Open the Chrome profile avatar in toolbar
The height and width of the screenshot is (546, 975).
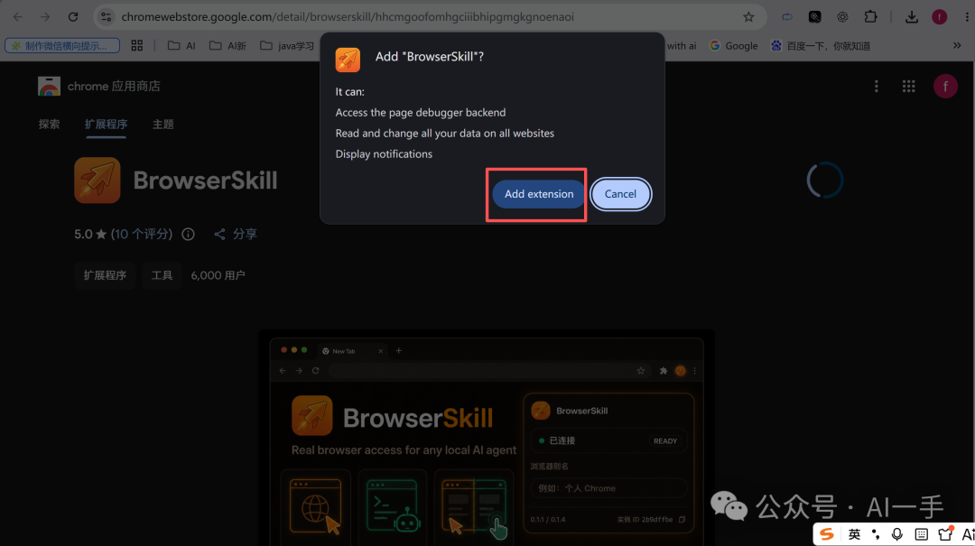click(x=940, y=17)
